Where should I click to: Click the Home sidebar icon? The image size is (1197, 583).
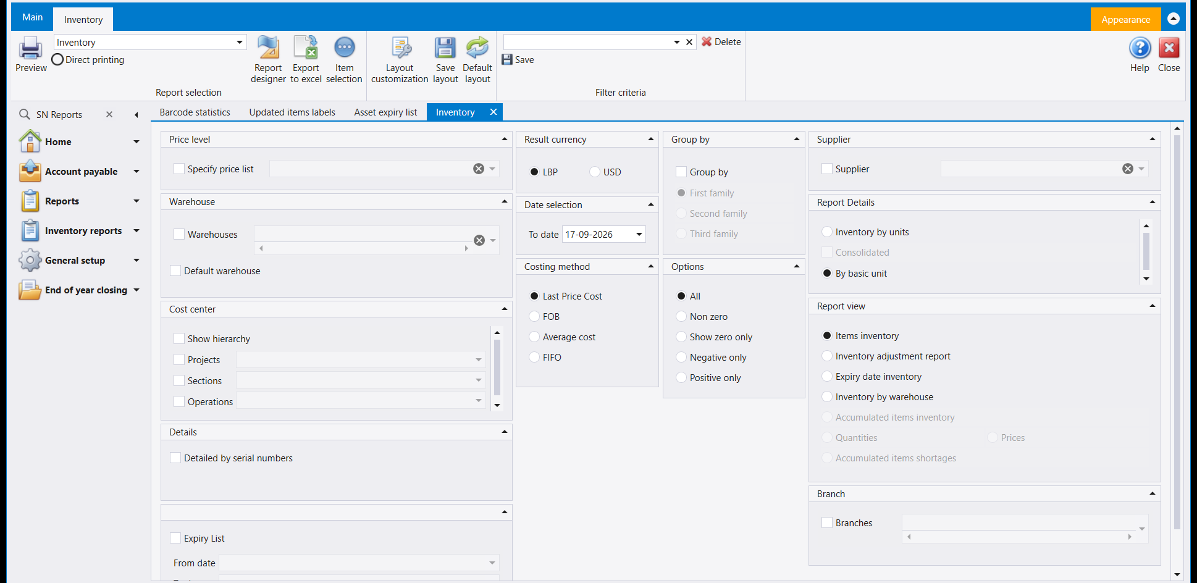pyautogui.click(x=30, y=141)
